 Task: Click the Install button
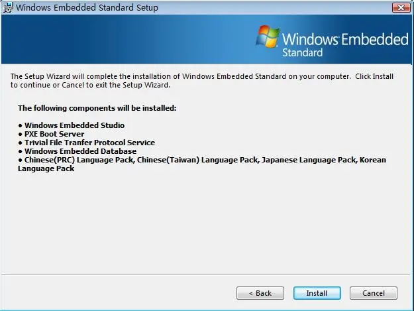click(x=317, y=293)
